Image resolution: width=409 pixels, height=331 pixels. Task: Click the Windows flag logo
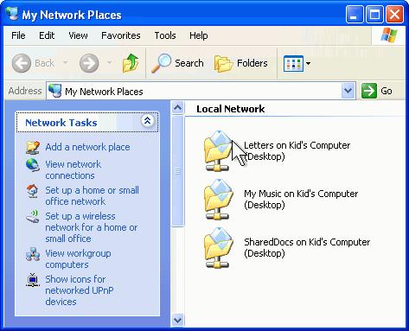pyautogui.click(x=389, y=35)
